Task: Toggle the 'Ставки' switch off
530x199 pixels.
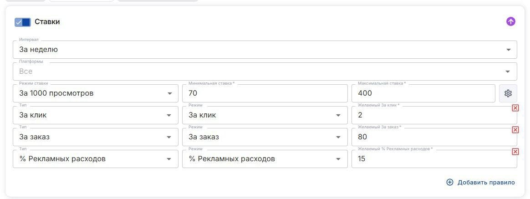Action: coord(23,22)
